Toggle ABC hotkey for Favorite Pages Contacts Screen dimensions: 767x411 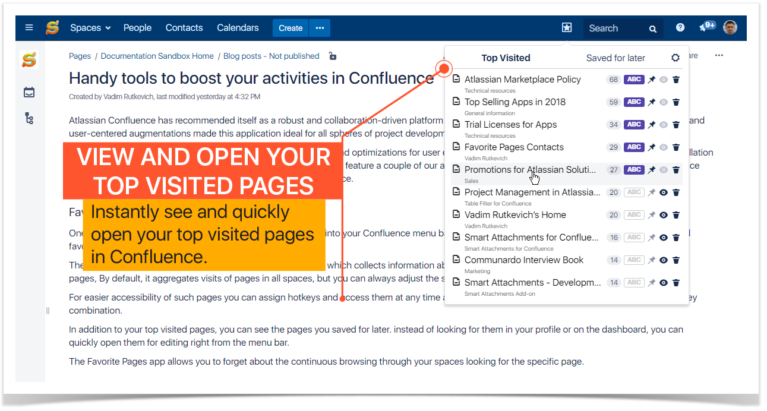click(634, 147)
